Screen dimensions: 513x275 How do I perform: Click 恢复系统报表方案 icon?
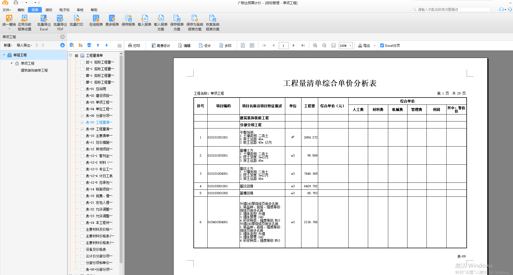pos(213,19)
